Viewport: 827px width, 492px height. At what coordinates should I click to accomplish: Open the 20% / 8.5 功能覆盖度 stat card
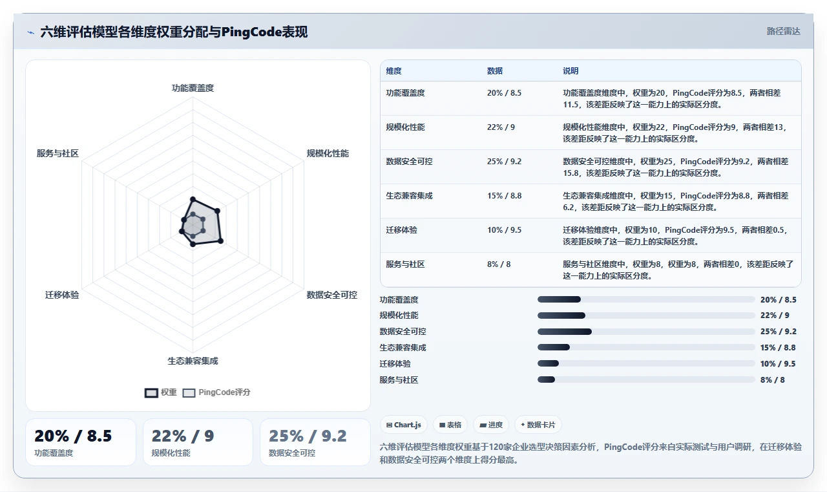(81, 442)
